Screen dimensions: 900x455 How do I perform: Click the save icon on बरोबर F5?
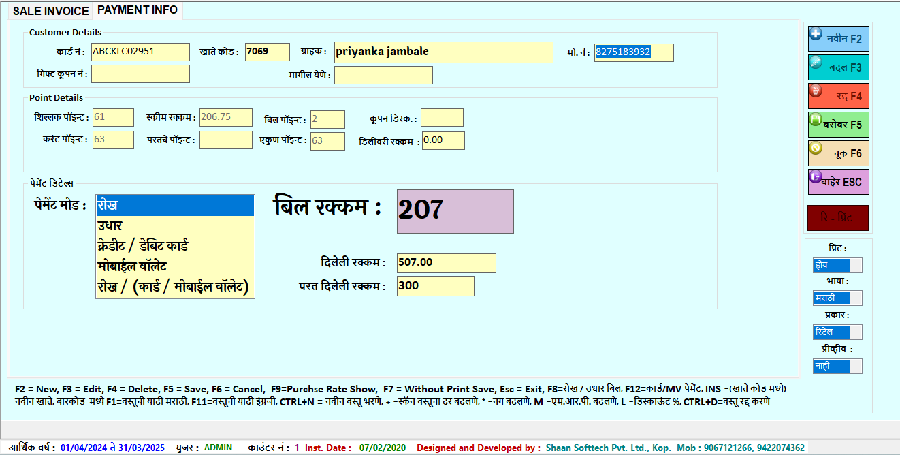pyautogui.click(x=815, y=119)
